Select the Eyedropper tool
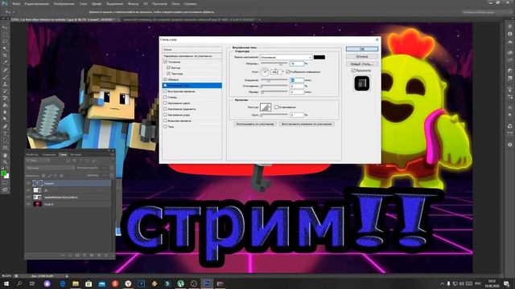 (5, 63)
